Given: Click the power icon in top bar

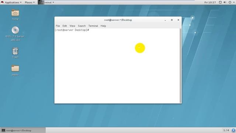Looking at the screenshot, I should tap(230, 2).
